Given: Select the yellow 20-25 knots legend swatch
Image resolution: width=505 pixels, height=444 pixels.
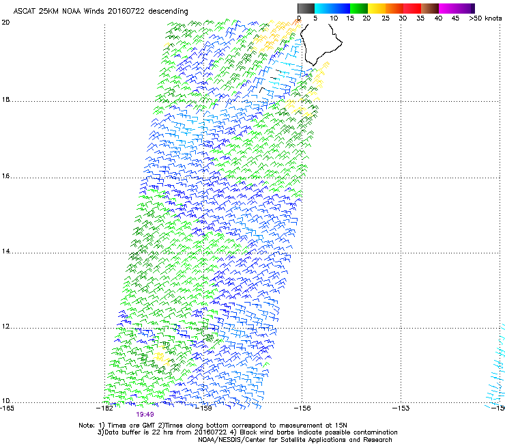Looking at the screenshot, I should point(377,8).
